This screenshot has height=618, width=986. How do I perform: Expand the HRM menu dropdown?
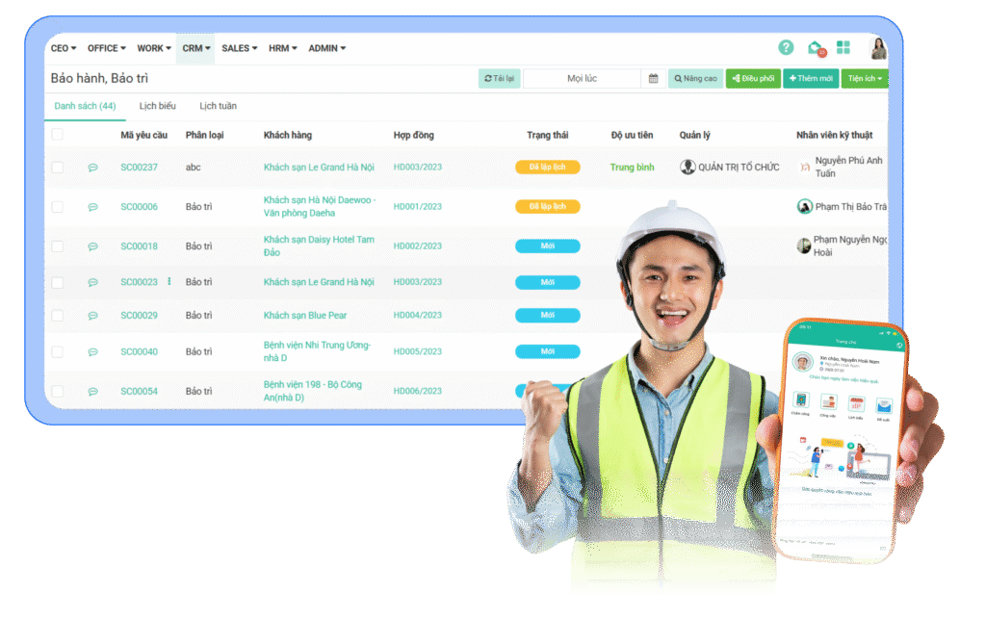coord(282,47)
